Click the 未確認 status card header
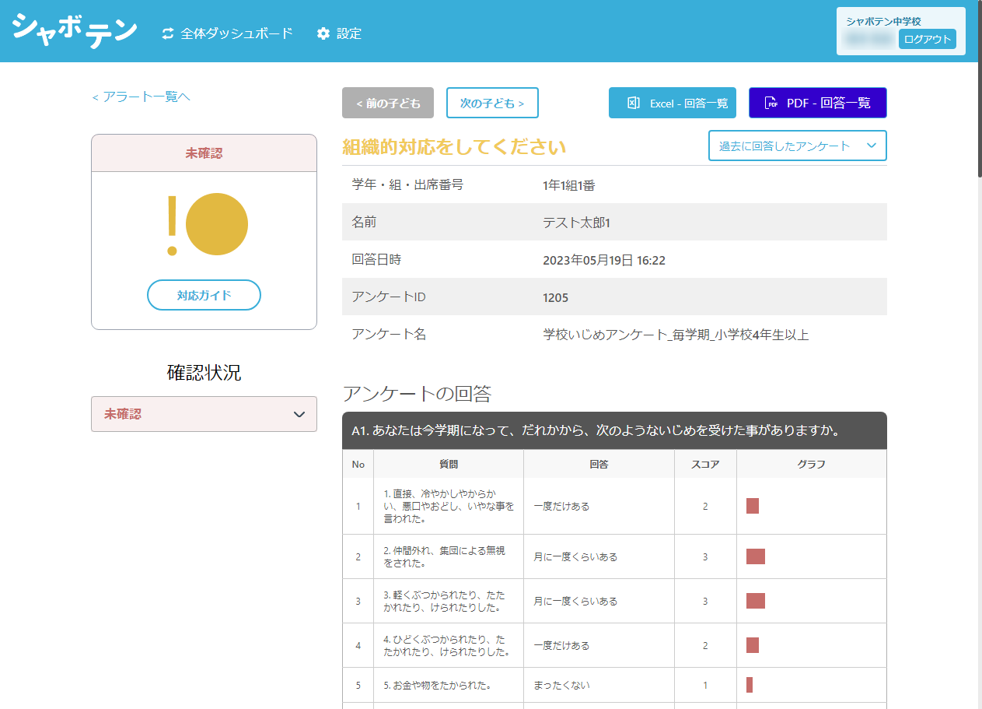This screenshot has width=982, height=709. (x=204, y=153)
